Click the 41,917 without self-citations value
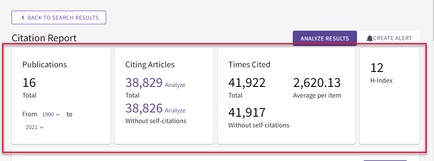 point(247,112)
